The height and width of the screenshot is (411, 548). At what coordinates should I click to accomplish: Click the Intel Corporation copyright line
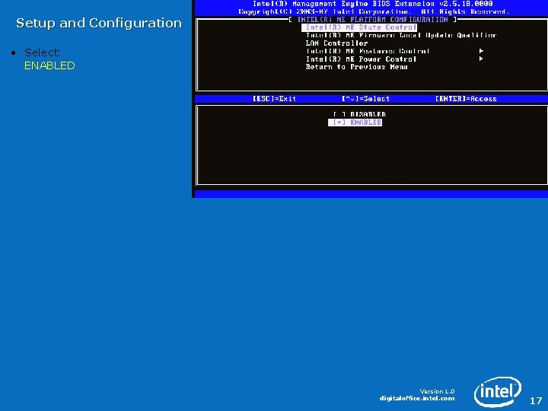point(373,11)
